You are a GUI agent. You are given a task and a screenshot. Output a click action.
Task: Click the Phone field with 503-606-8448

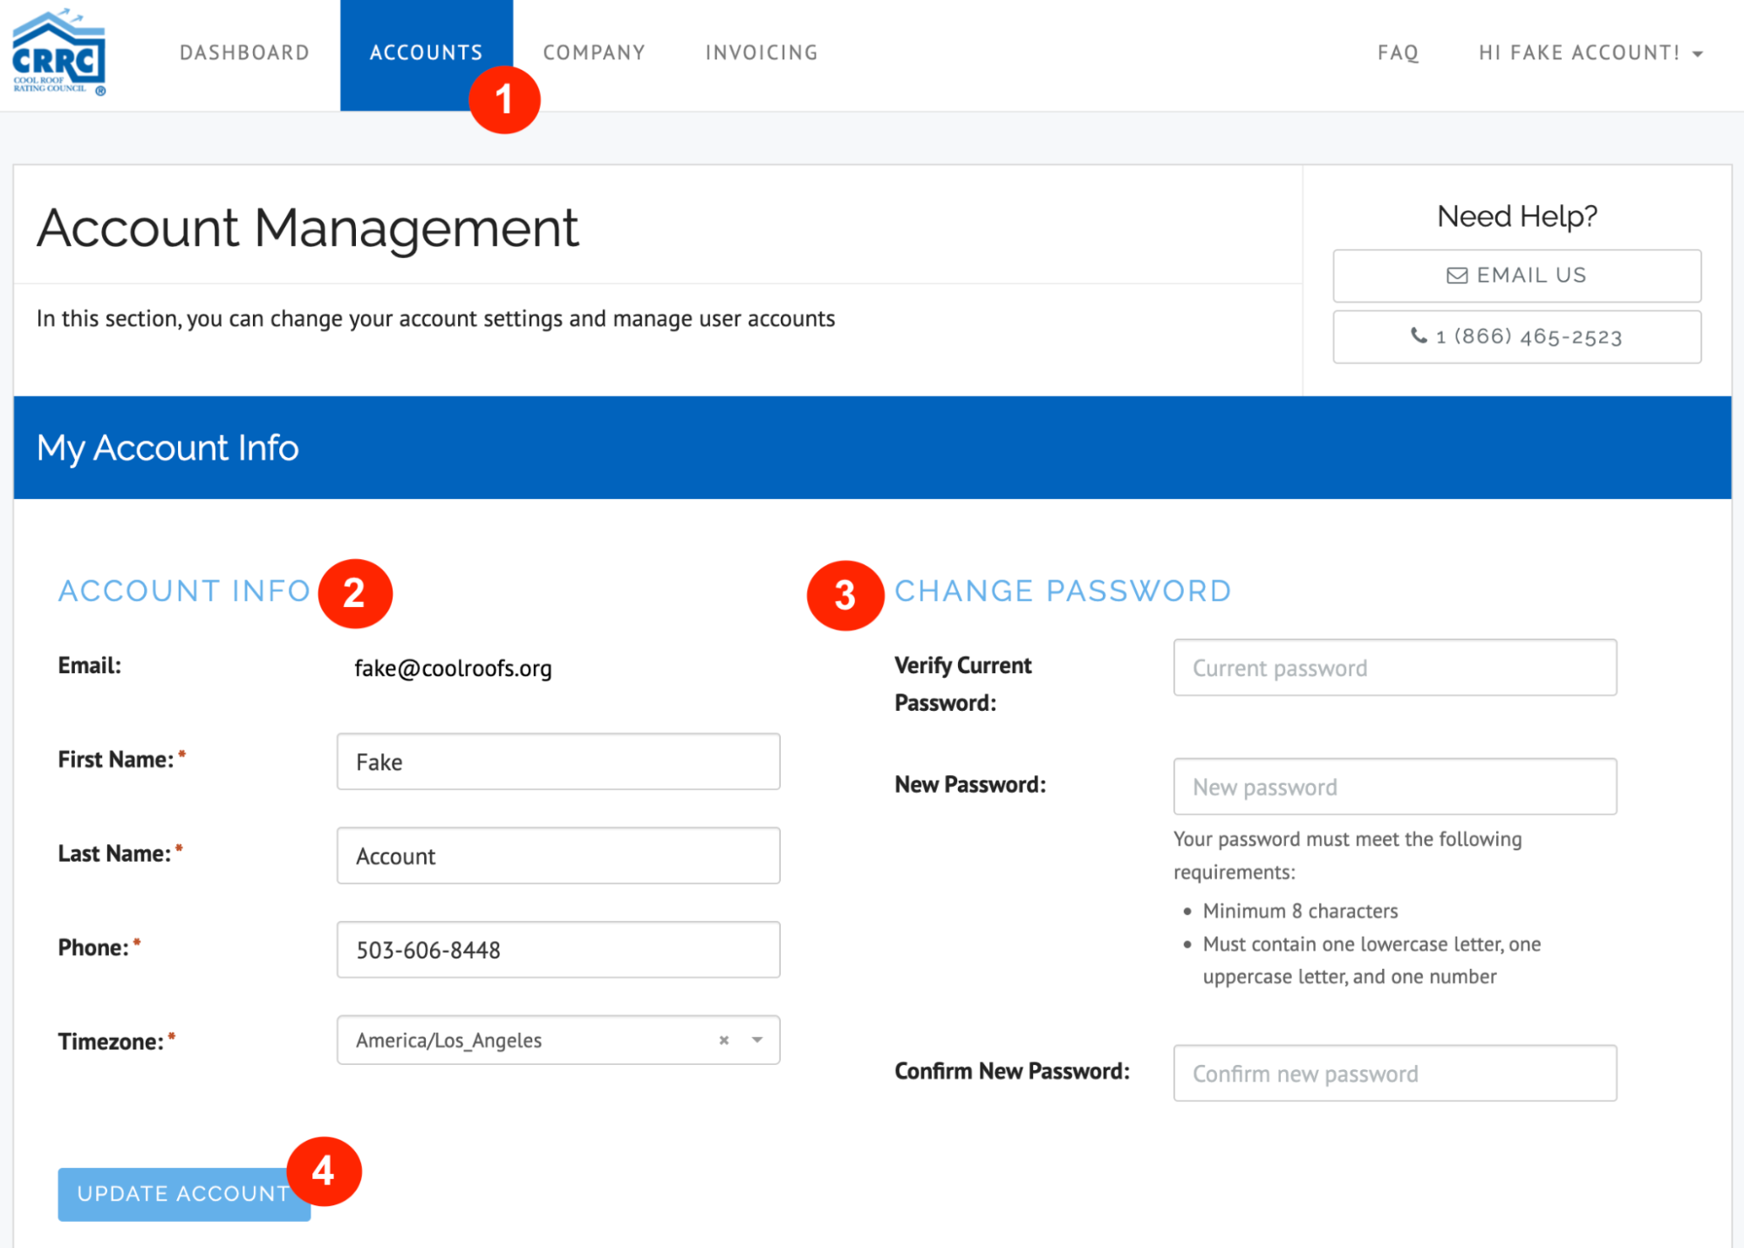click(x=557, y=949)
